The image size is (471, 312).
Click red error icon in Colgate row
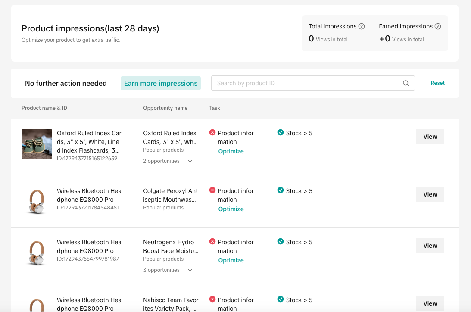click(x=212, y=190)
